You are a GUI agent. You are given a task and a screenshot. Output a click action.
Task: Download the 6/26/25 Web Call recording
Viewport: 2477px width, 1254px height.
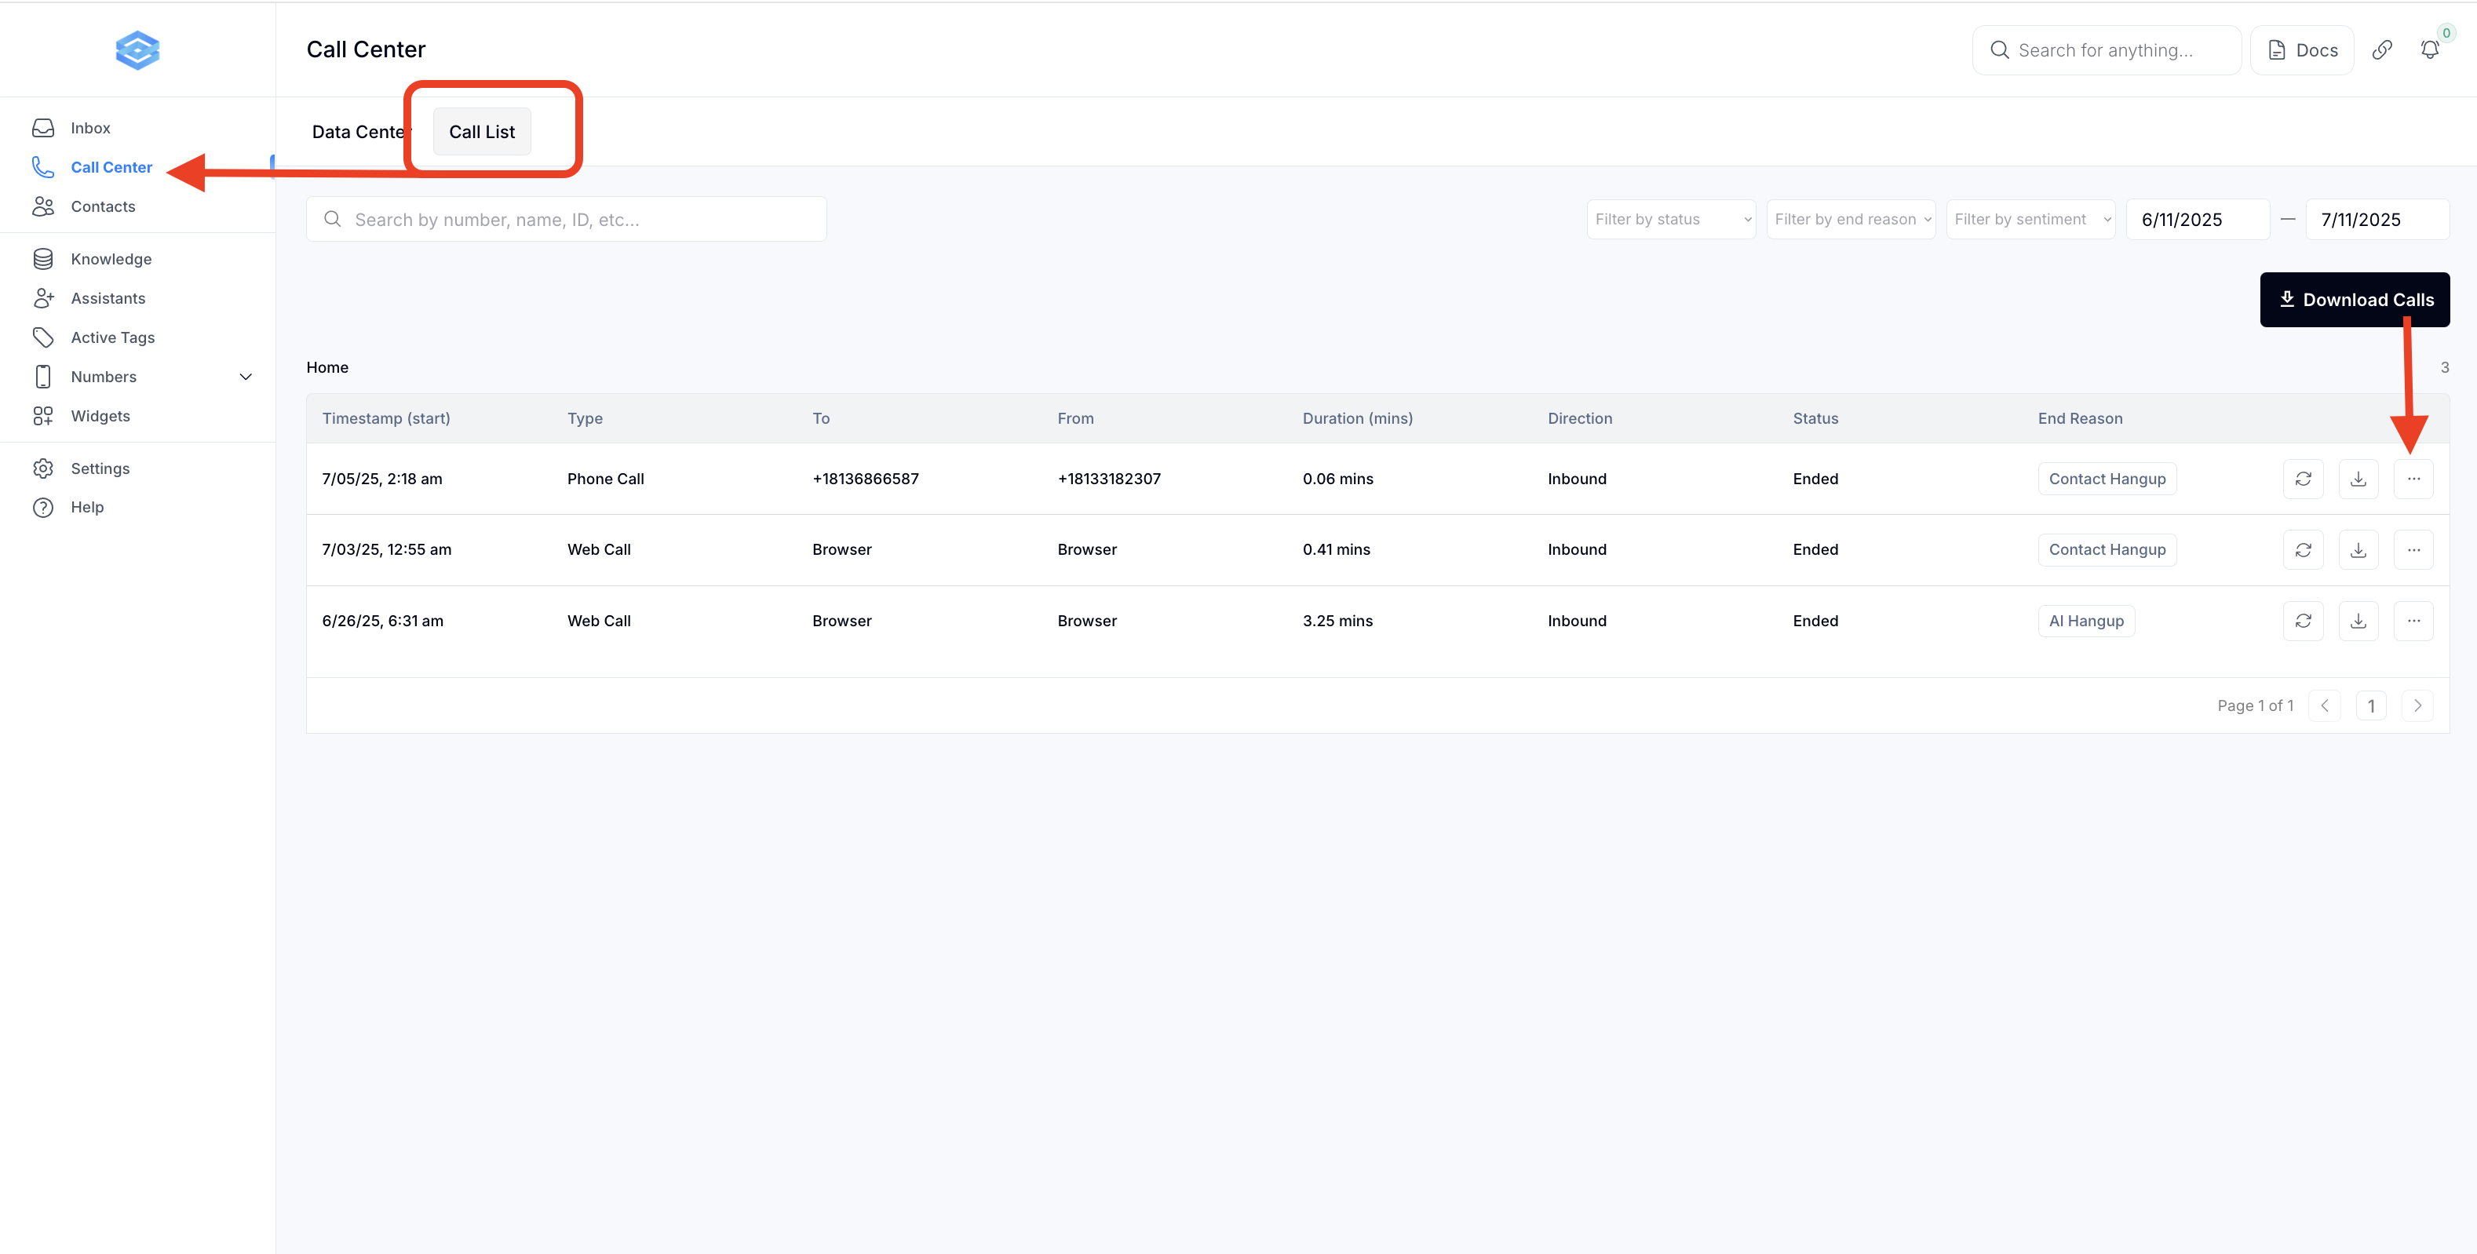tap(2358, 622)
